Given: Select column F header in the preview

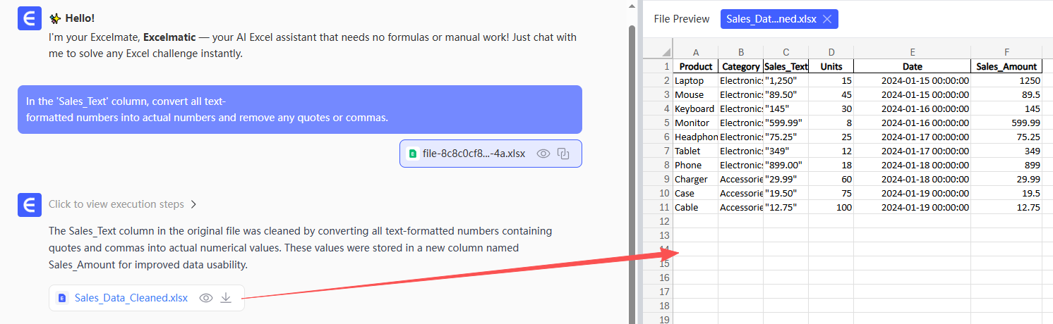Looking at the screenshot, I should (1006, 52).
